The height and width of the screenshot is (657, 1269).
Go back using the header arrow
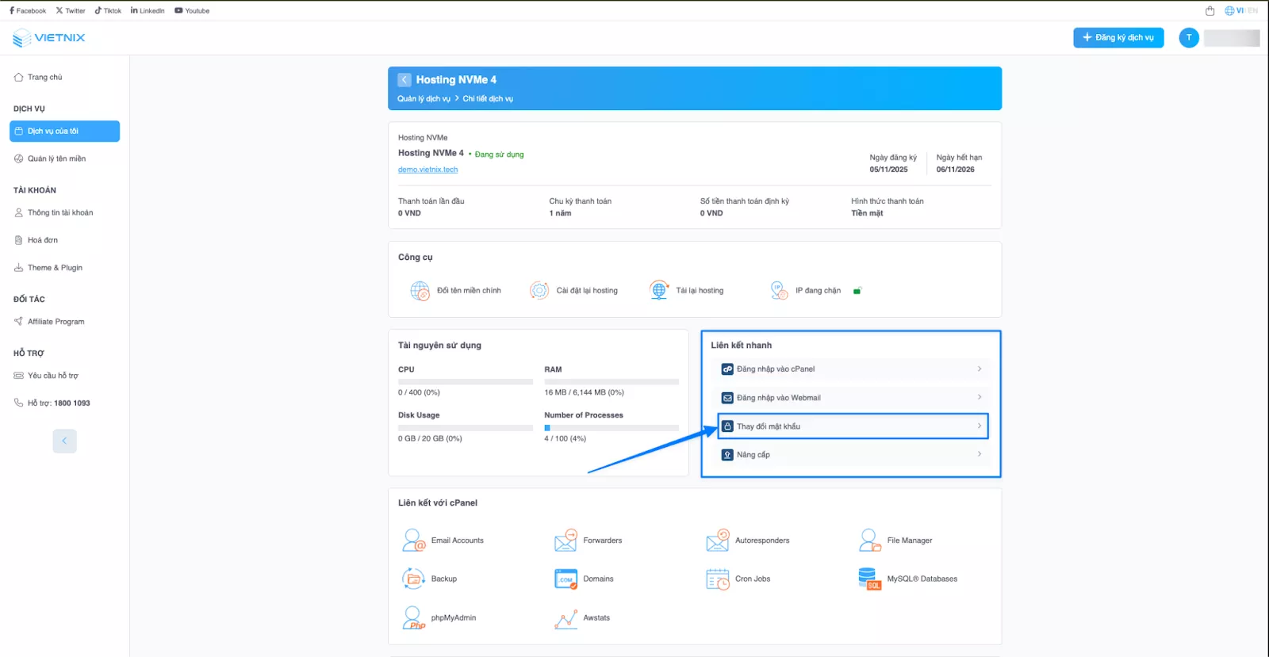(404, 80)
